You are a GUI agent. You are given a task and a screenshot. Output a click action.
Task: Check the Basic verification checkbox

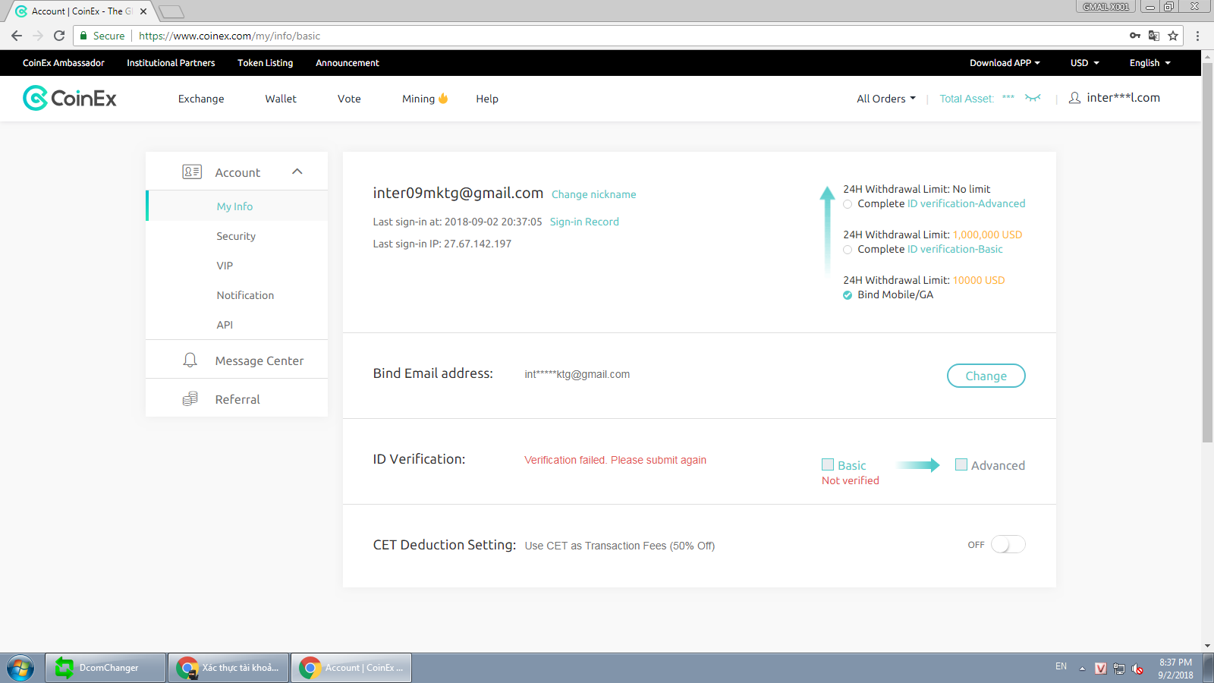(x=828, y=464)
